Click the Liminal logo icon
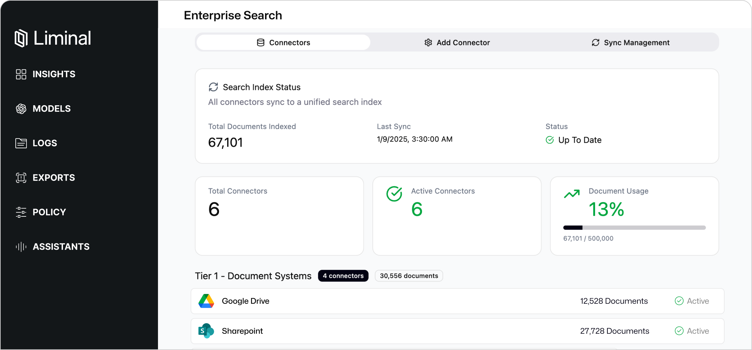The image size is (752, 350). [21, 38]
